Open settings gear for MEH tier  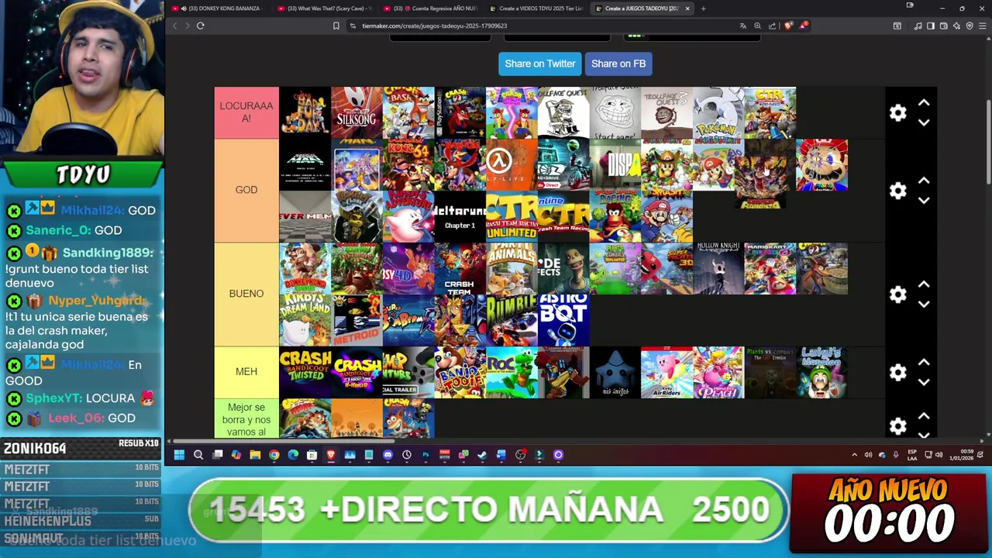(897, 372)
